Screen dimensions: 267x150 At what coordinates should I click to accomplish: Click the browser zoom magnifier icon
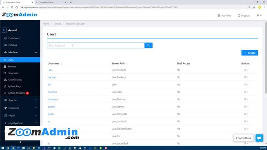(249, 7)
